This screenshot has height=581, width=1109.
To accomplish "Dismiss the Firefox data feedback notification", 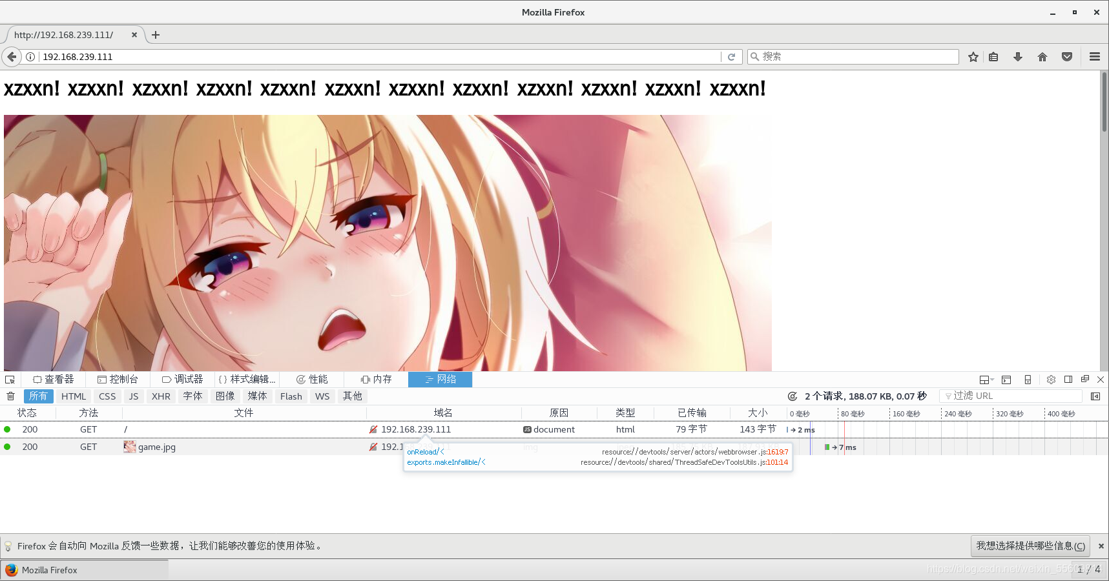I will (x=1101, y=546).
